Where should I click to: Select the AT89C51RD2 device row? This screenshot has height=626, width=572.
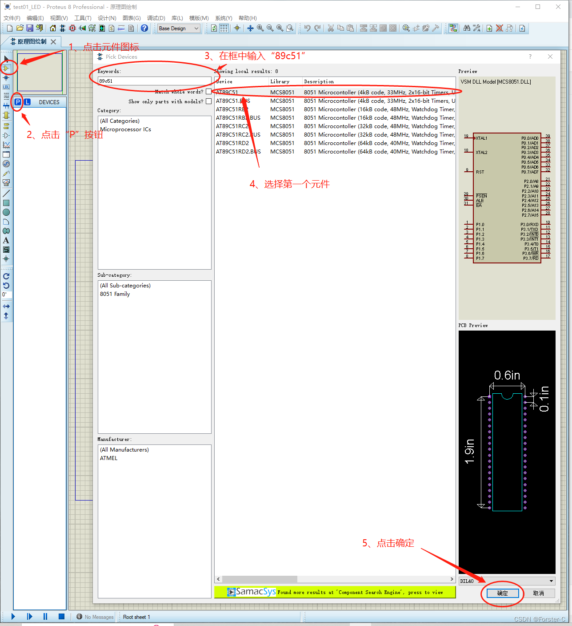[x=335, y=143]
